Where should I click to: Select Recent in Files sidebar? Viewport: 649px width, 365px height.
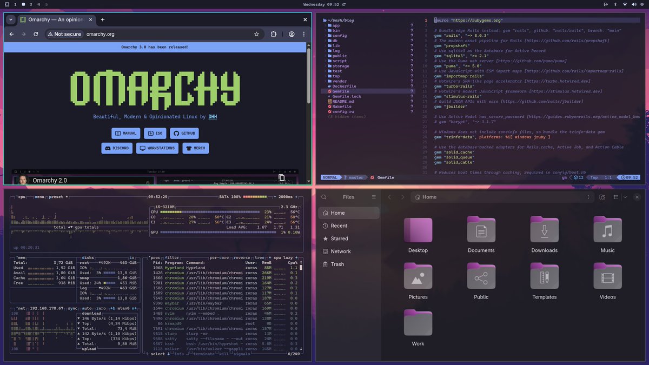(x=348, y=225)
